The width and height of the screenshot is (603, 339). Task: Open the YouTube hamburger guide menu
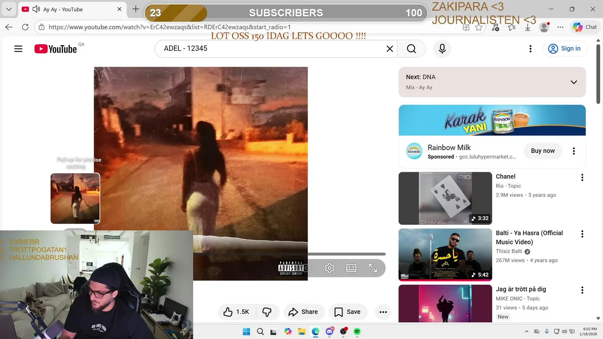18,48
